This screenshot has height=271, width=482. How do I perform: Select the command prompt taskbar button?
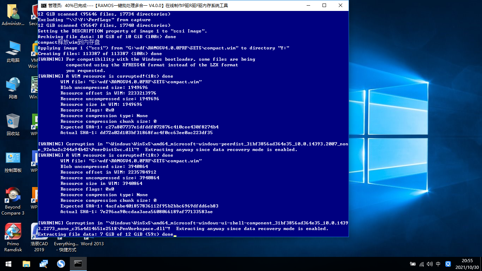click(78, 264)
